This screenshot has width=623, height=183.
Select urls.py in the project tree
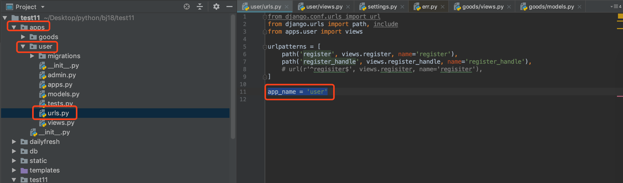pos(58,113)
